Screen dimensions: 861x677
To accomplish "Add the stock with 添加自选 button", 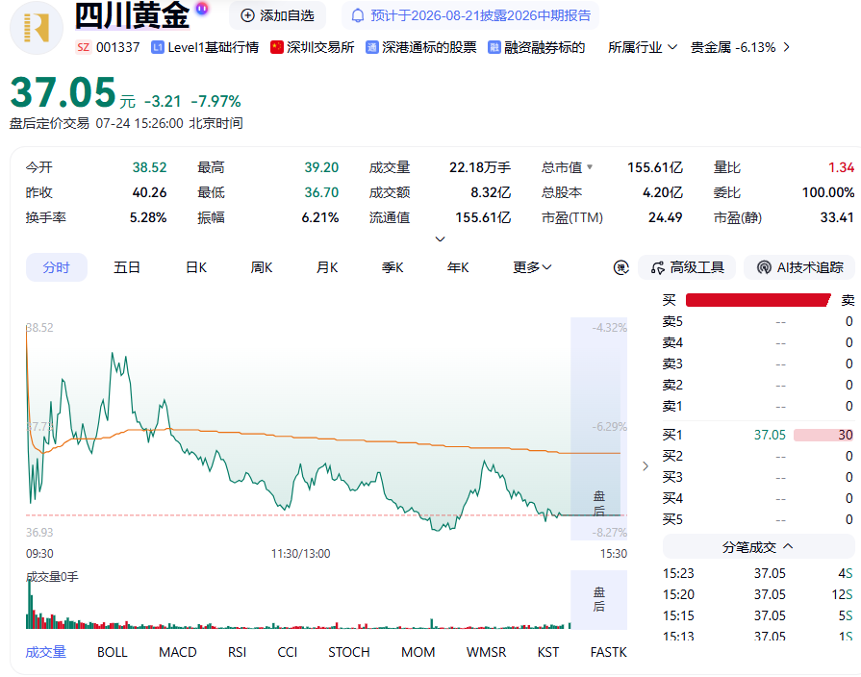I will tap(278, 15).
